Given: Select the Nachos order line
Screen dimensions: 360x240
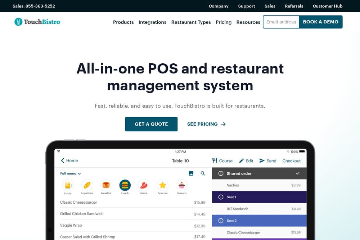Looking at the screenshot, I should [x=259, y=185].
